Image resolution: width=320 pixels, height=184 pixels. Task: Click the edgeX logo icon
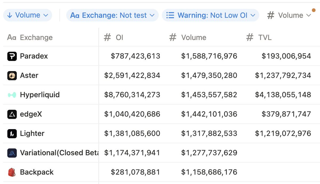(12, 114)
